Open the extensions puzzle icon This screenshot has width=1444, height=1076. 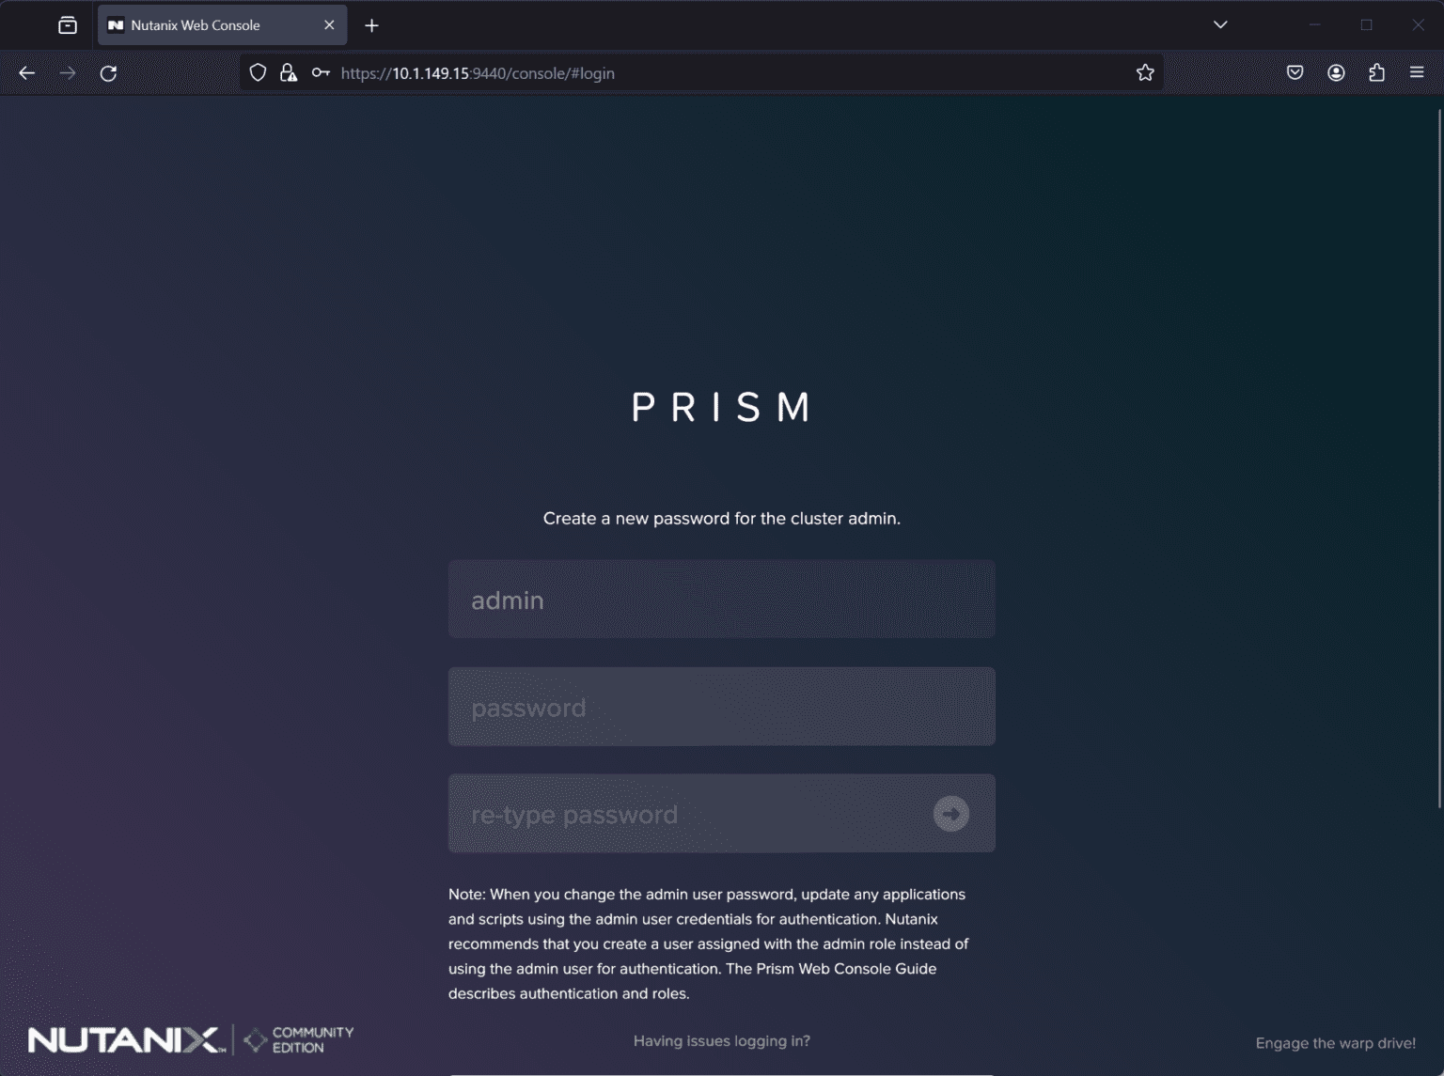coord(1377,73)
